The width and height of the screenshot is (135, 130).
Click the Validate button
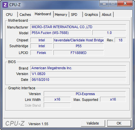click(x=93, y=123)
